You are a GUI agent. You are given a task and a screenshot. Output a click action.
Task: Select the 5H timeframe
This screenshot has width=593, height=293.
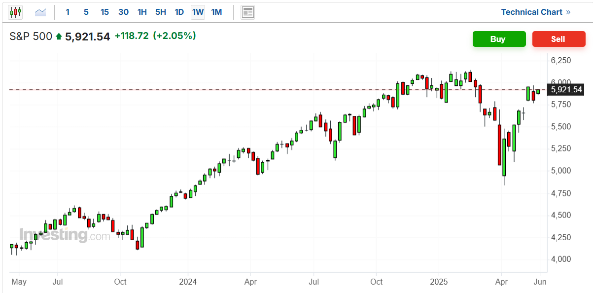(x=161, y=12)
